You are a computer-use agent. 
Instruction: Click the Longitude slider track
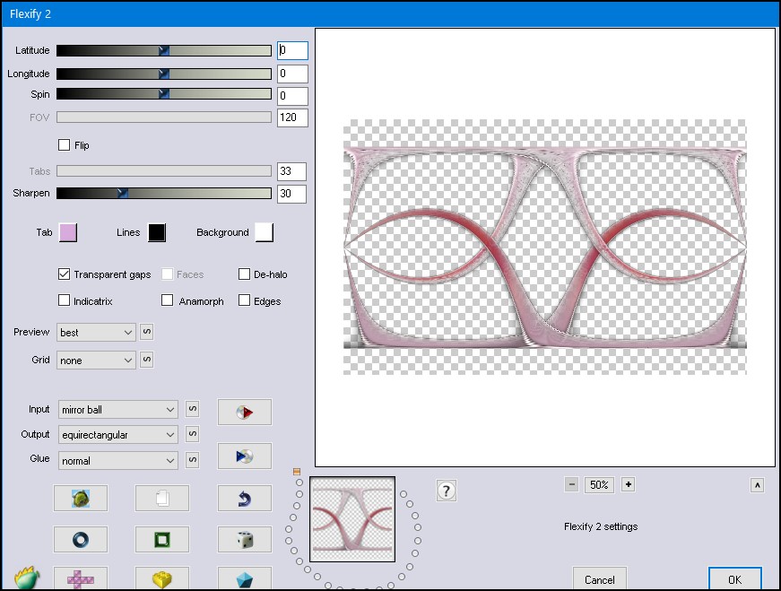point(164,74)
